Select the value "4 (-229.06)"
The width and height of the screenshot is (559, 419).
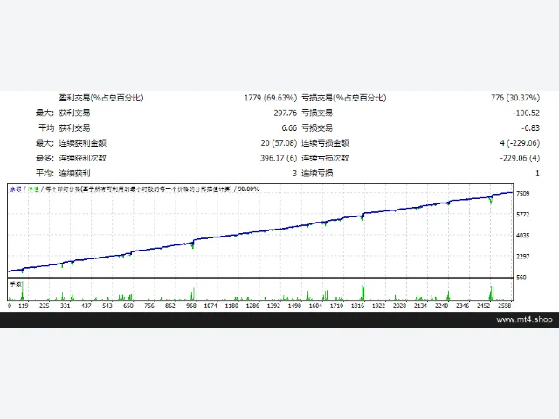click(x=520, y=143)
